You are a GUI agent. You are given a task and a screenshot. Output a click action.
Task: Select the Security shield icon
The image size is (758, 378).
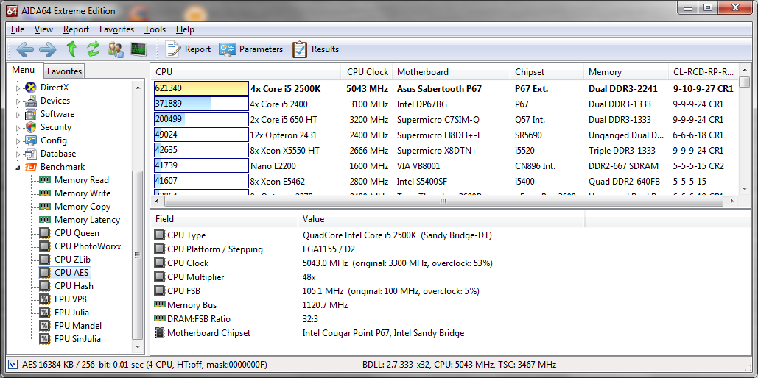tap(30, 127)
